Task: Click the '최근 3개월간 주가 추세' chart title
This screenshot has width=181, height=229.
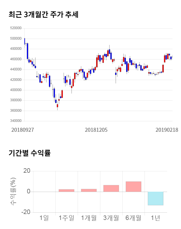Action: [43, 15]
